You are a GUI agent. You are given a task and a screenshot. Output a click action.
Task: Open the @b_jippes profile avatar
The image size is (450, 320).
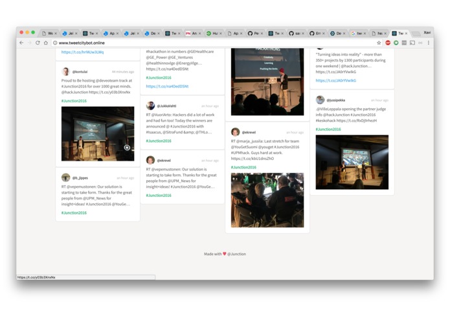coord(66,177)
